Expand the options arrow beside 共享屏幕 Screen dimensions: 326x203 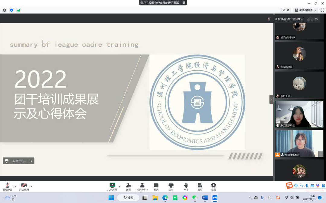[x=120, y=187]
